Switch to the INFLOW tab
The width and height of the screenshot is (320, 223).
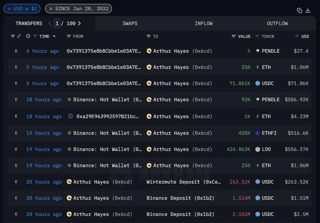204,23
